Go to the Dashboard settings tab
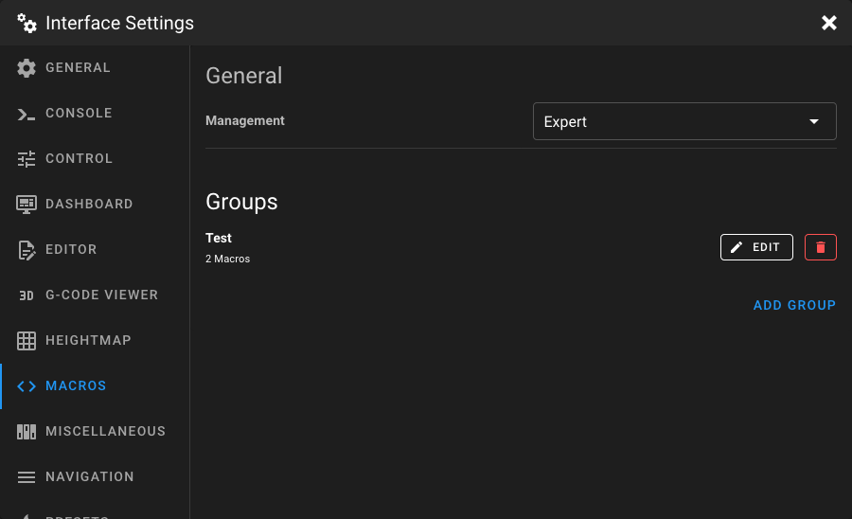Image resolution: width=852 pixels, height=519 pixels. [95, 205]
